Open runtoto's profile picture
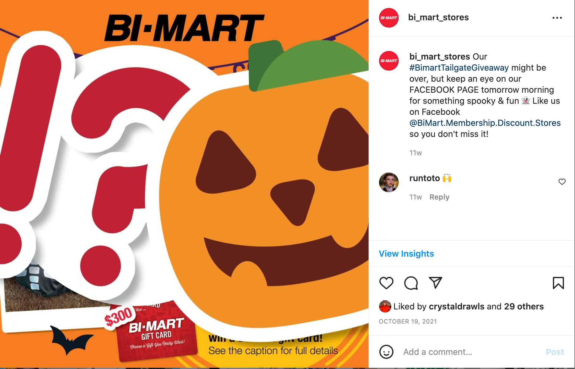 (389, 182)
